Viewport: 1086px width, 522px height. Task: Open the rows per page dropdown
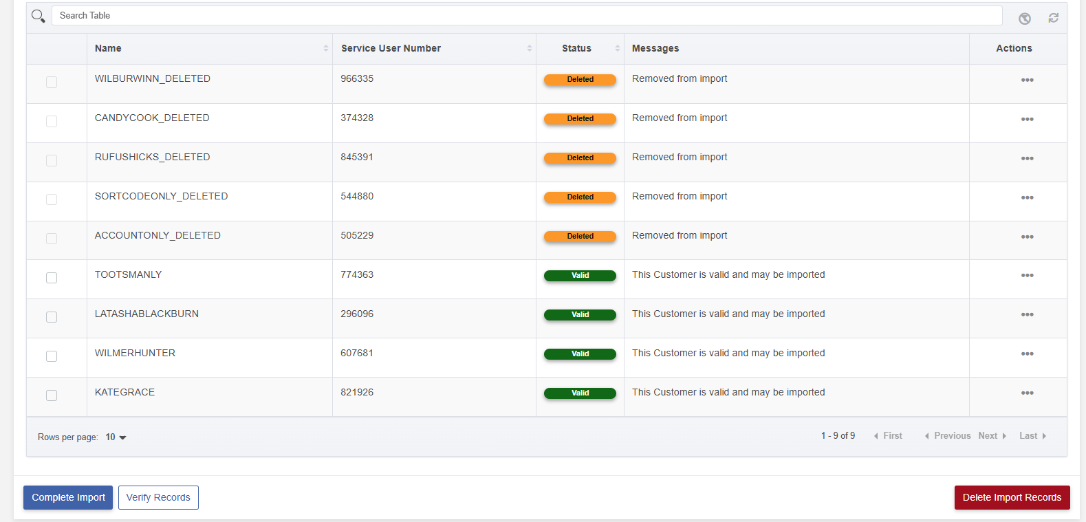coord(116,437)
